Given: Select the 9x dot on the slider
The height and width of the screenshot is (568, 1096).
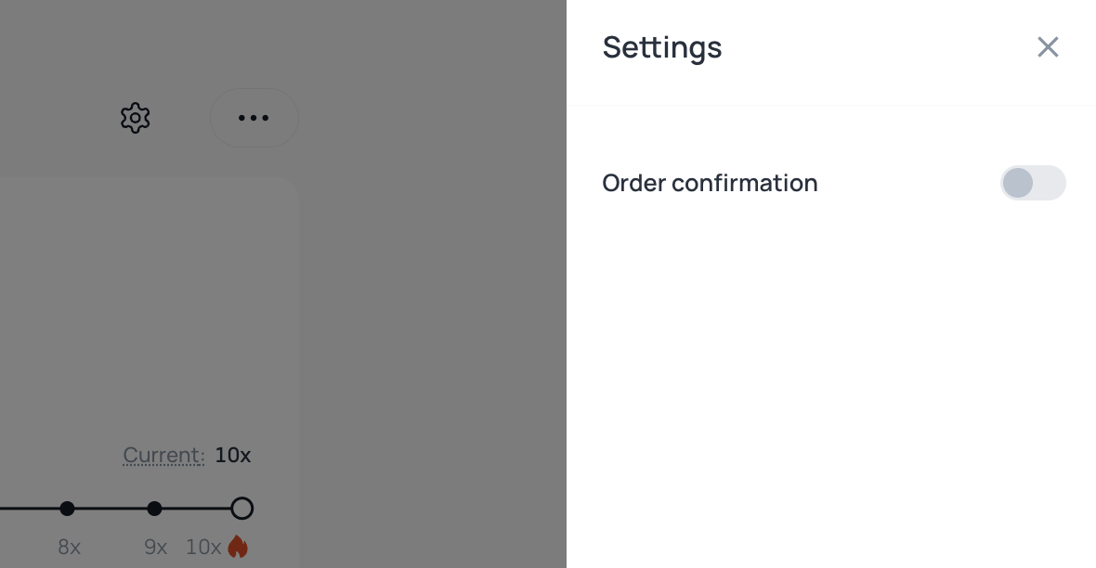Looking at the screenshot, I should [154, 509].
